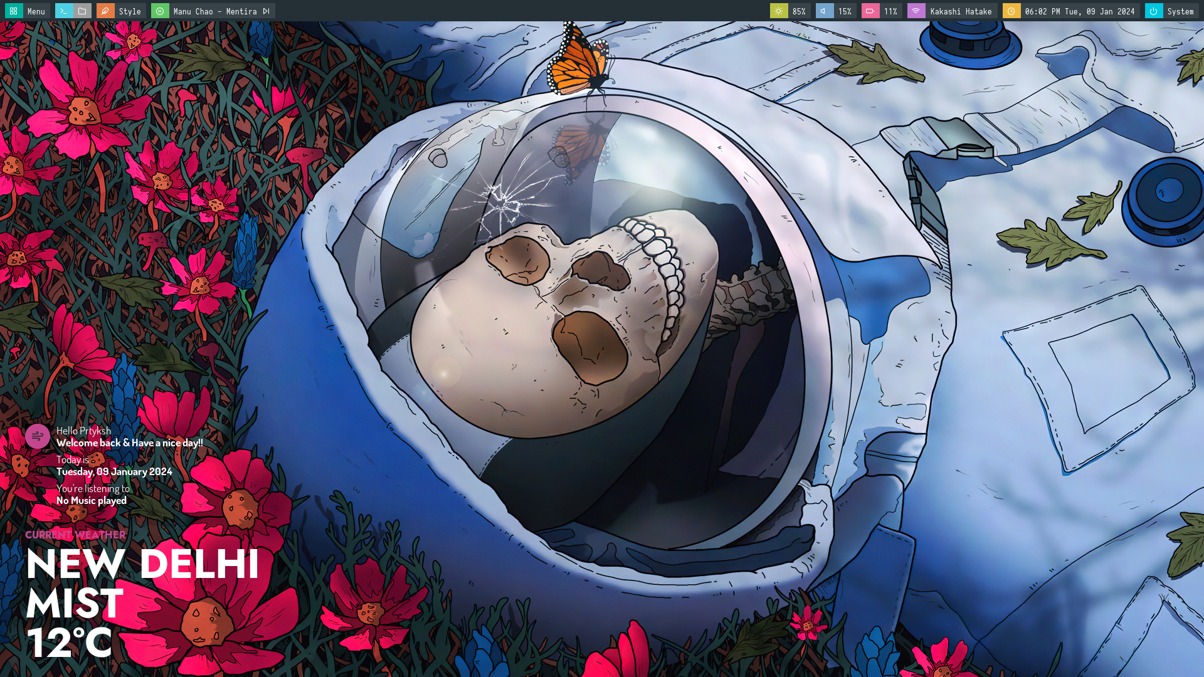Open the Menu label in the bar
Screen dimensions: 1204x677
(x=36, y=11)
